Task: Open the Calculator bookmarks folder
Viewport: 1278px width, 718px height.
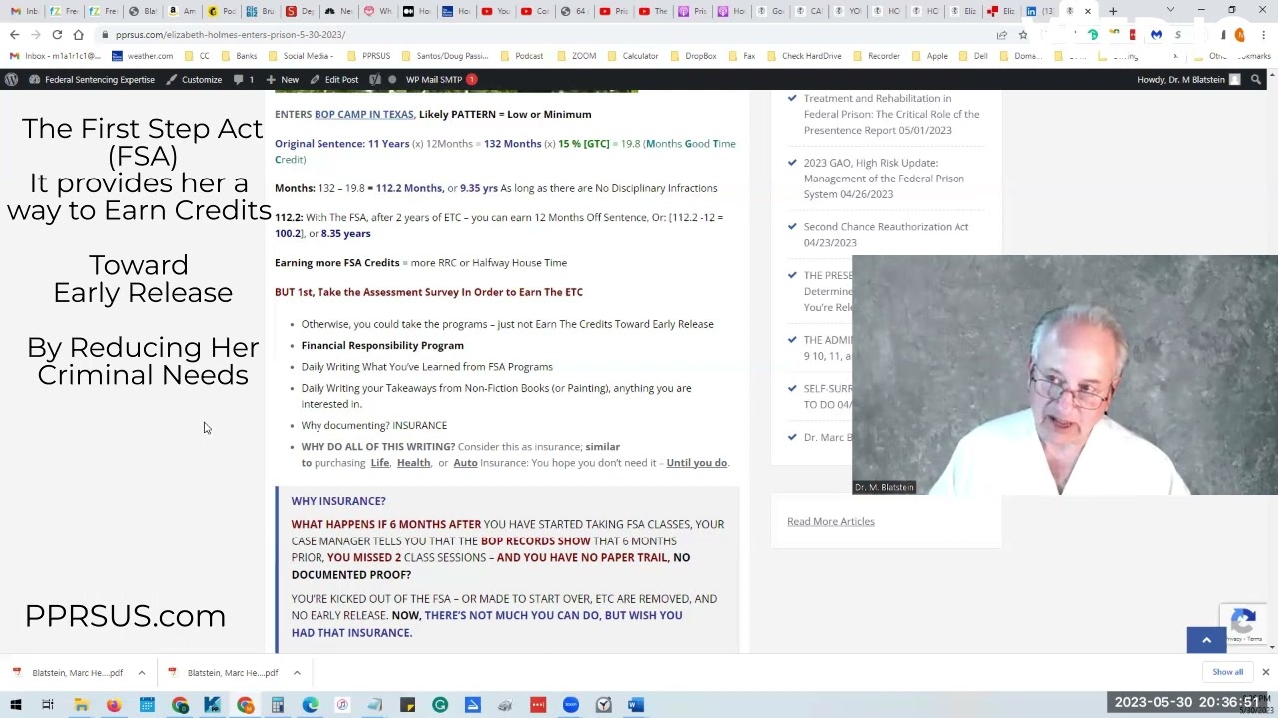Action: click(x=633, y=56)
